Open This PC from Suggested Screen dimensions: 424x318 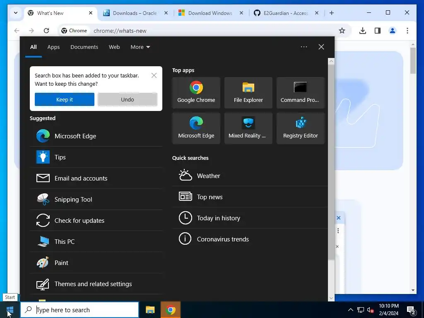click(96, 241)
